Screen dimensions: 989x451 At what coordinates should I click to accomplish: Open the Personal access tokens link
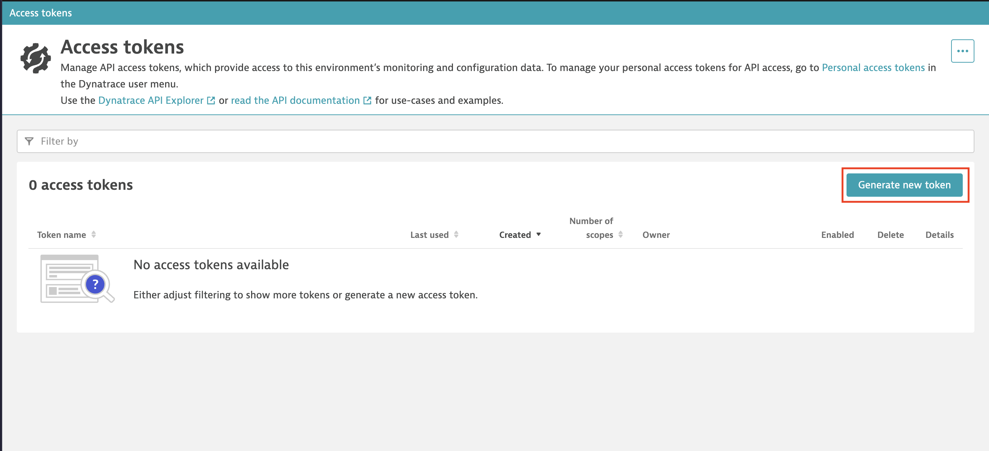pyautogui.click(x=873, y=67)
